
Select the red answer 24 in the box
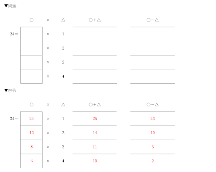pyautogui.click(x=32, y=119)
